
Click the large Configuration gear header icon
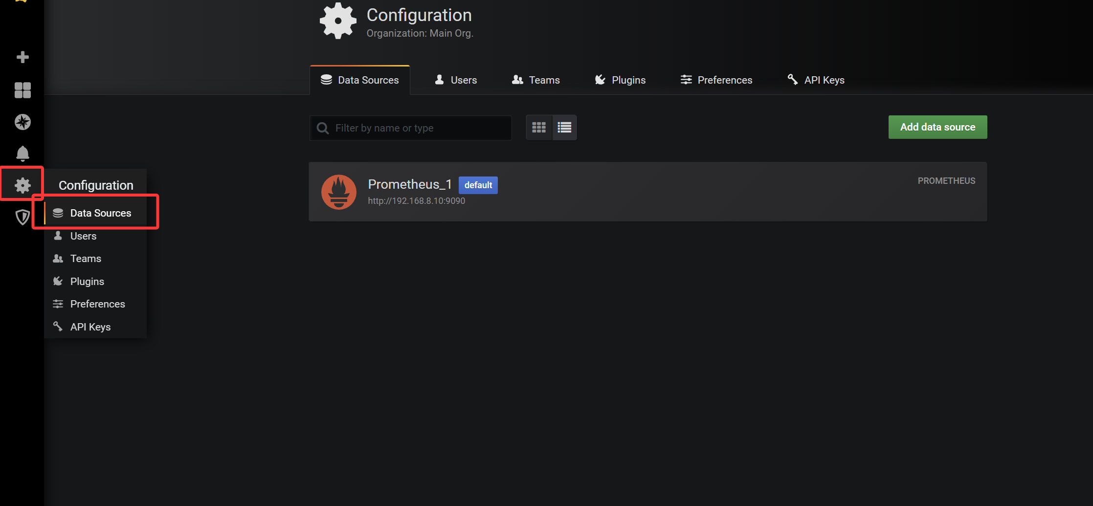[x=338, y=21]
